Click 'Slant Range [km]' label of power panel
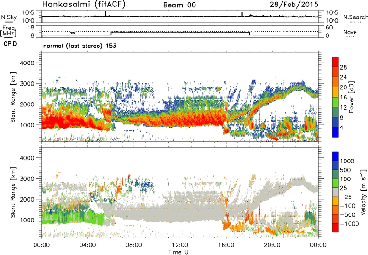This screenshot has width=368, height=255. click(13, 97)
